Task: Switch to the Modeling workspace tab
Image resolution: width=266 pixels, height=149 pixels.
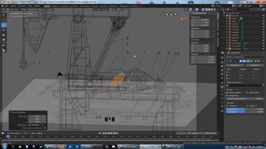Action: (x=55, y=6)
